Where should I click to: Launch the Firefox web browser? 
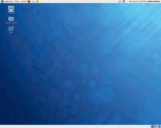29,1
